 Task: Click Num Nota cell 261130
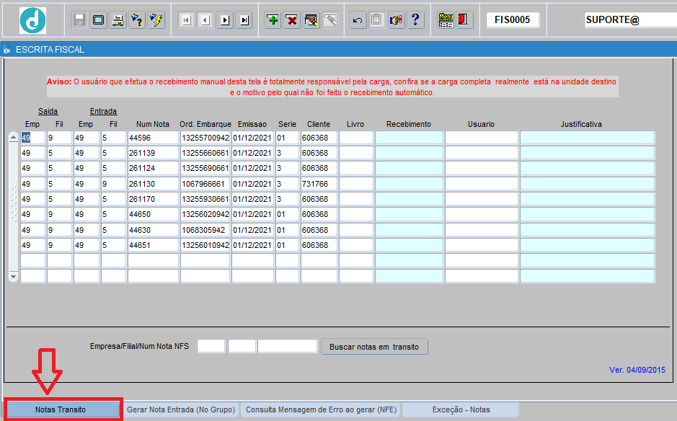pos(153,184)
